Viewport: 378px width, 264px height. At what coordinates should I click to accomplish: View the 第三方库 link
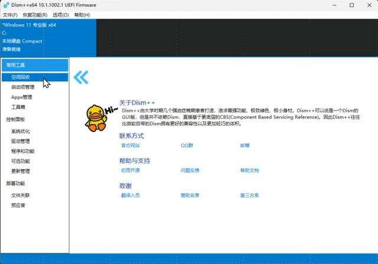click(x=249, y=195)
